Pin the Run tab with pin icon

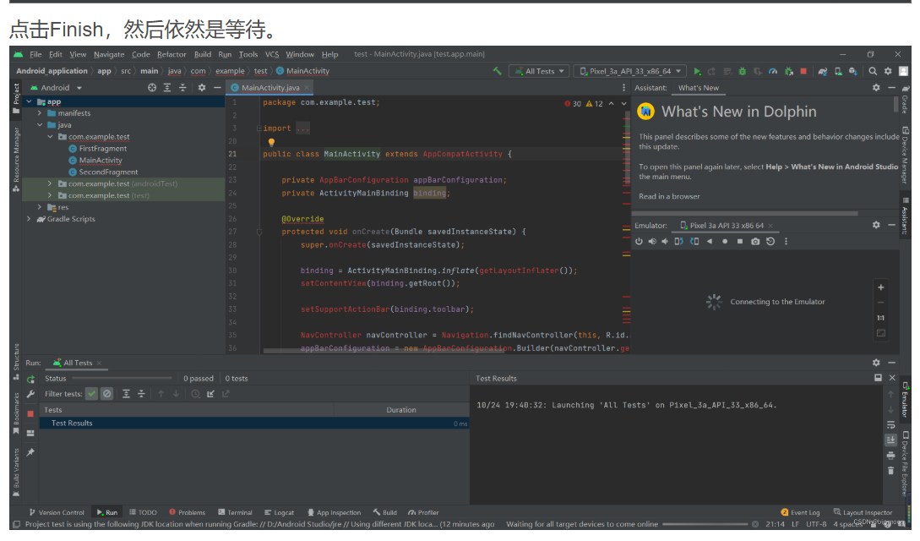click(x=30, y=452)
